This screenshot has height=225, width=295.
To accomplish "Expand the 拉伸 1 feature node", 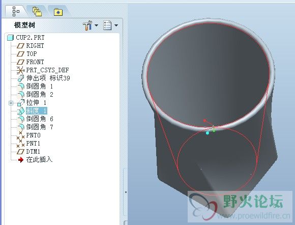I will 11,103.
